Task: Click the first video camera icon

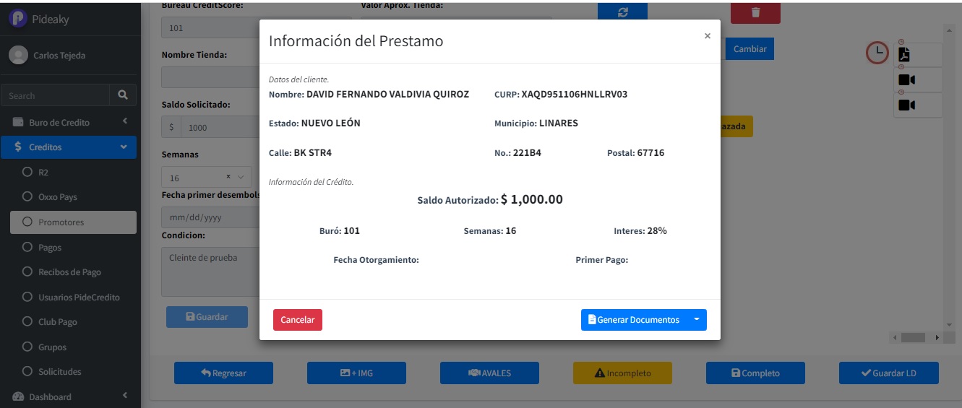Action: click(x=906, y=80)
